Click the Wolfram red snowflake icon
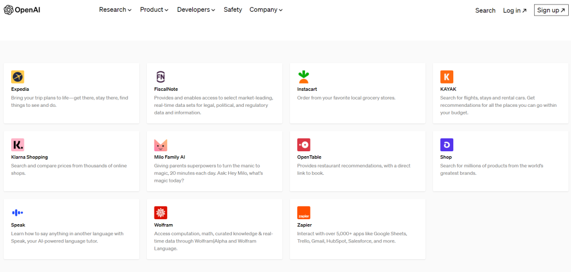This screenshot has width=571, height=272. pos(161,212)
